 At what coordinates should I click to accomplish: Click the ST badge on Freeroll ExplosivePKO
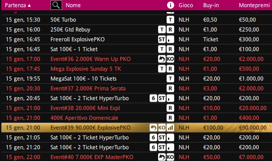[x=162, y=39]
